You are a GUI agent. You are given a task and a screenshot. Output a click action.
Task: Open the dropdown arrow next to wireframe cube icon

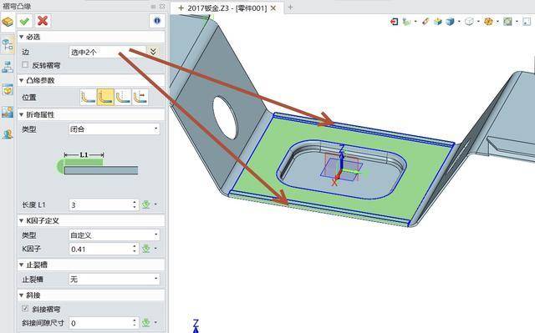(x=478, y=22)
